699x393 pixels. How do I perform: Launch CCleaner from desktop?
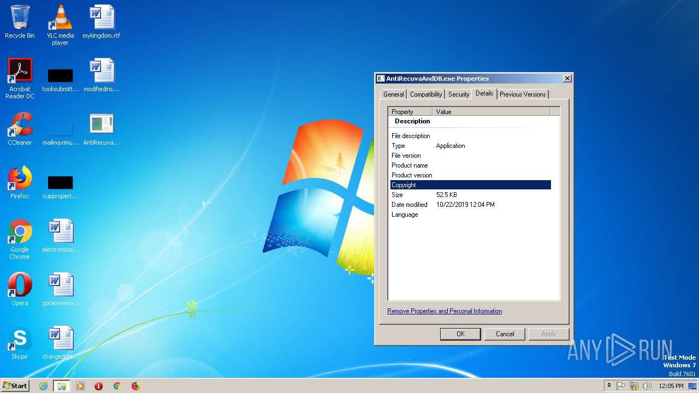pos(20,129)
